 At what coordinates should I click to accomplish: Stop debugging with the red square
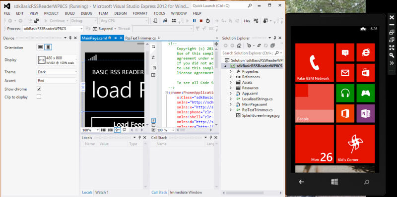(201, 21)
